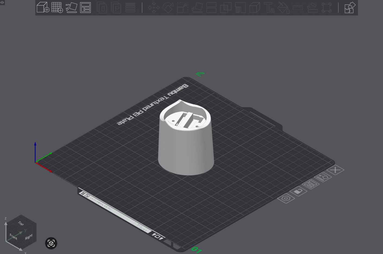Open the Color painting tool
383x254 pixels.
pyautogui.click(x=284, y=7)
